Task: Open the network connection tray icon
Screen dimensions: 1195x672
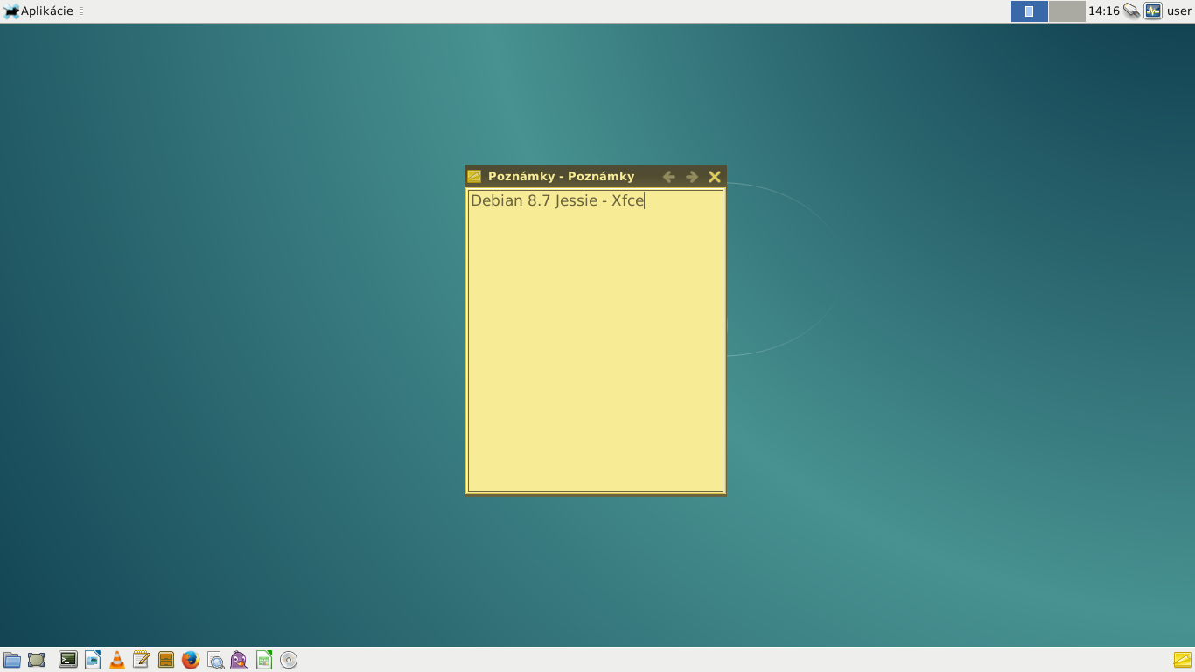Action: pyautogui.click(x=1131, y=11)
